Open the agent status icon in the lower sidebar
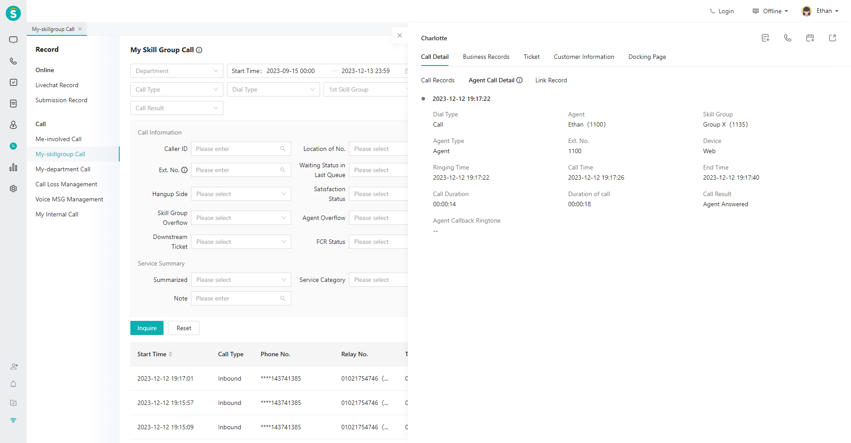 point(14,366)
